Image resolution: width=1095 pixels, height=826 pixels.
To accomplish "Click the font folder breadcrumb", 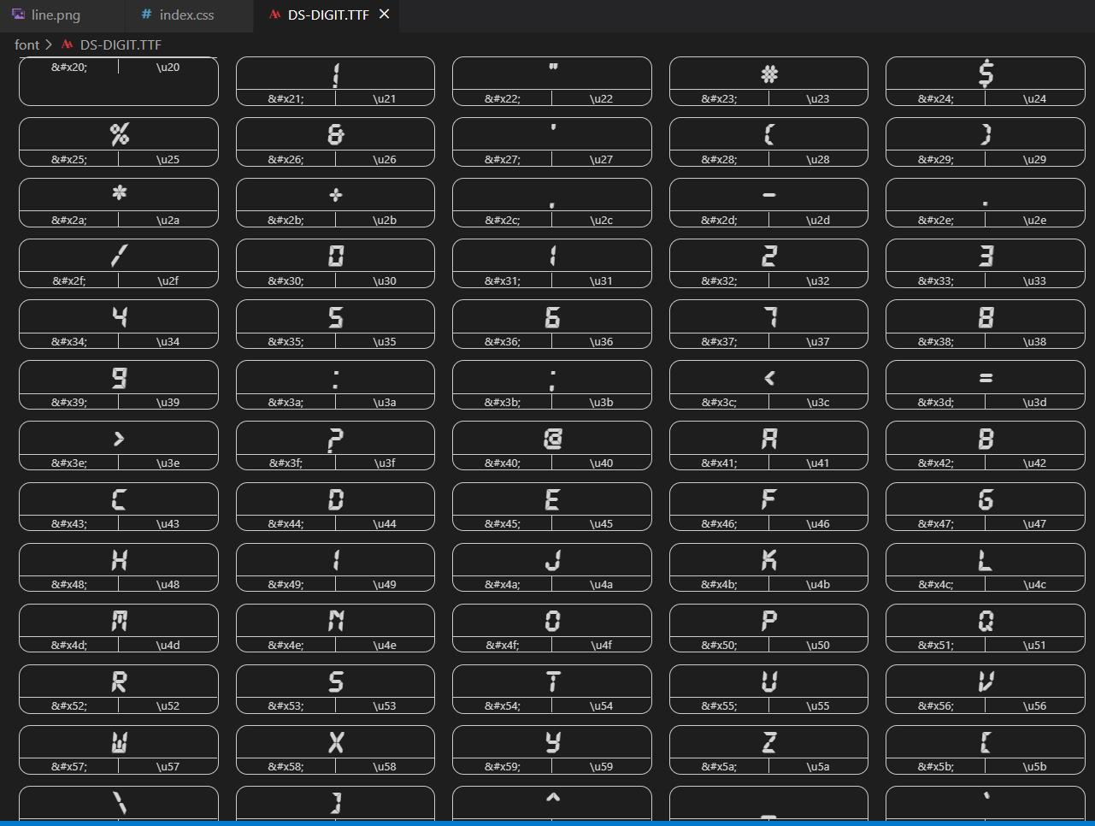I will [x=26, y=44].
